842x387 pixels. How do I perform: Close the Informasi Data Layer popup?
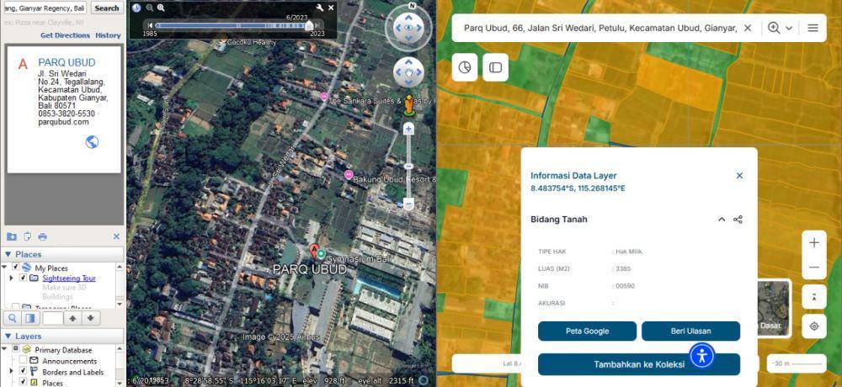(739, 176)
